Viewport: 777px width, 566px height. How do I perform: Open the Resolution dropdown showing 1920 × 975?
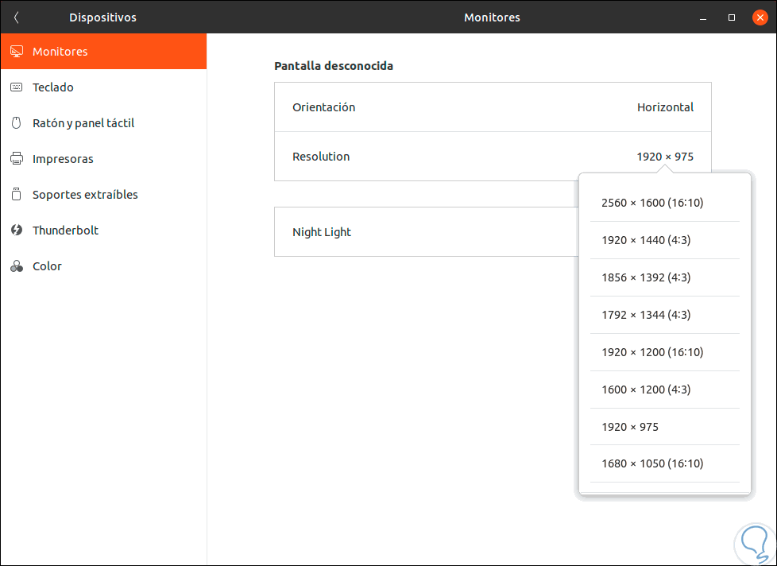tap(664, 157)
